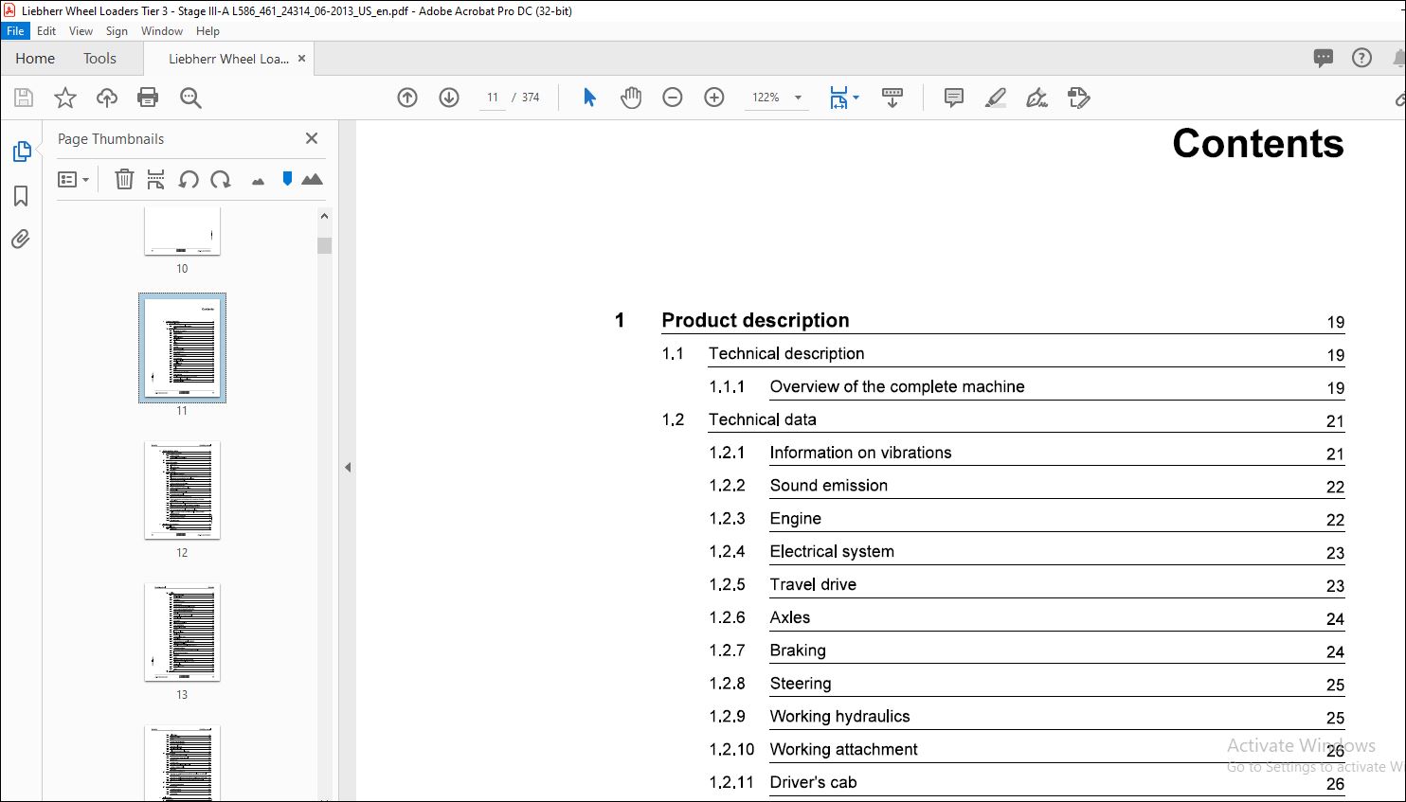
Task: Close the Liebherr document tab
Action: pyautogui.click(x=302, y=58)
